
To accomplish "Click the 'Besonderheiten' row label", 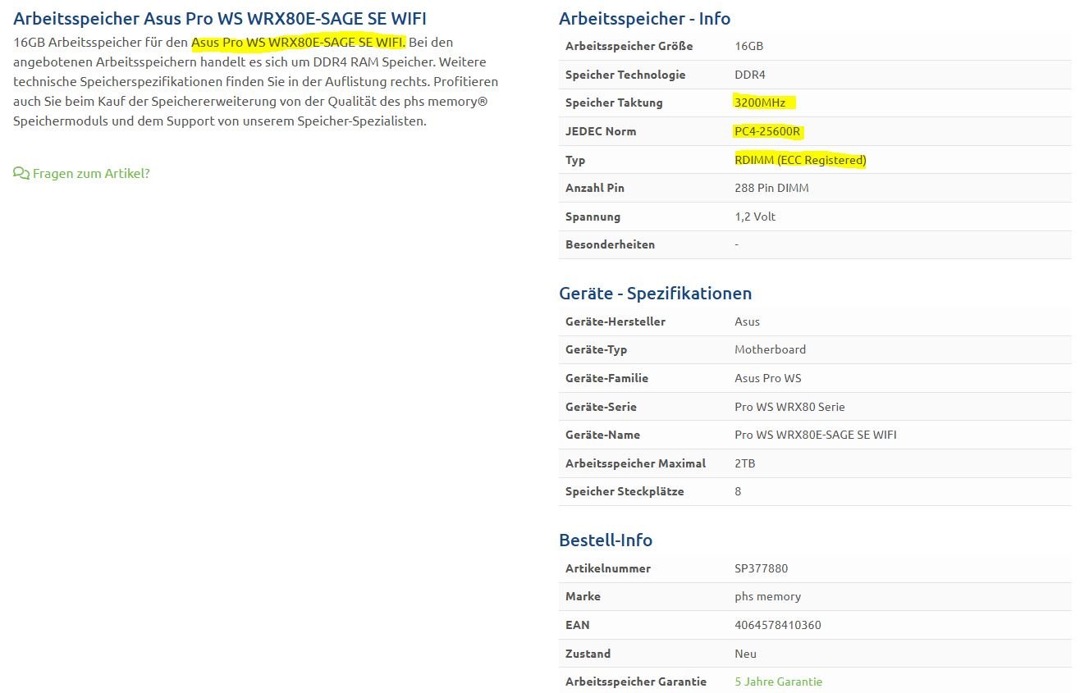I will (610, 244).
